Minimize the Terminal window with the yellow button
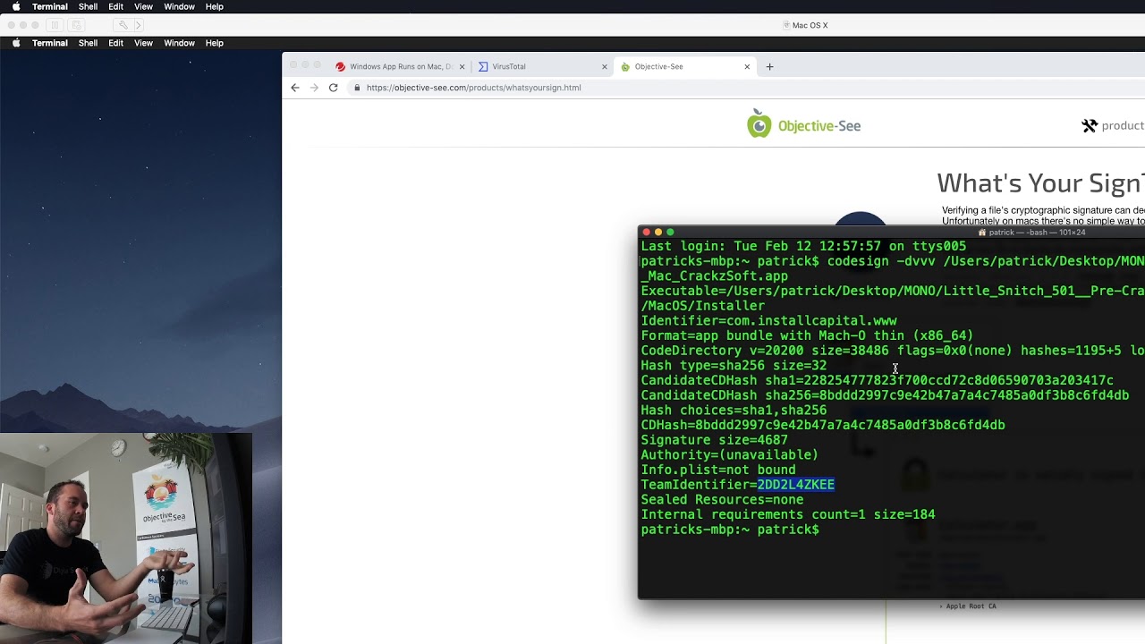Screen dimensions: 1145x644 658,233
